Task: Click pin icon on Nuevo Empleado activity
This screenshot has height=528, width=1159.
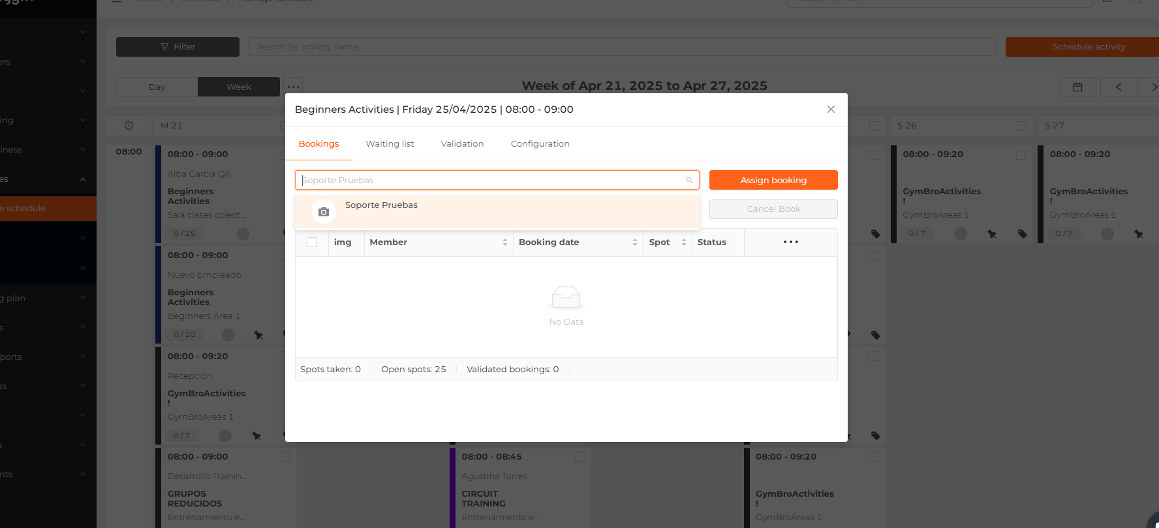Action: point(258,335)
